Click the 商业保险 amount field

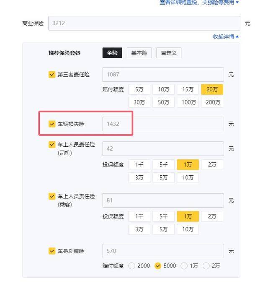(x=144, y=23)
